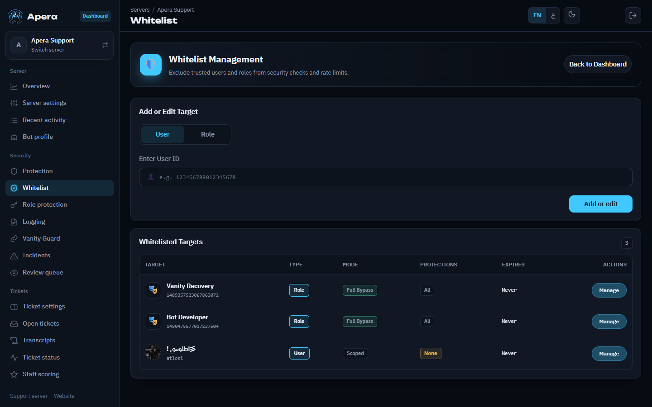The height and width of the screenshot is (407, 652).
Task: Open Server settings in the sidebar
Action: [59, 103]
